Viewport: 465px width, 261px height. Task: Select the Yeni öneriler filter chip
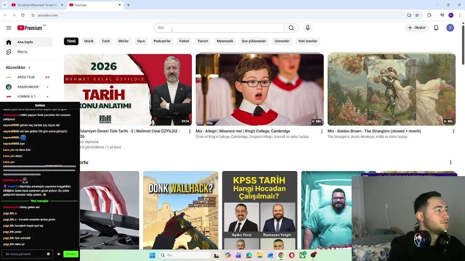click(308, 41)
